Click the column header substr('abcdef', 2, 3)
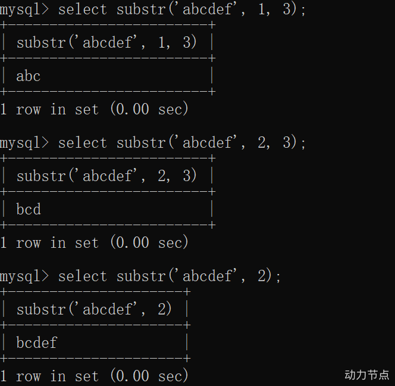 (106, 176)
